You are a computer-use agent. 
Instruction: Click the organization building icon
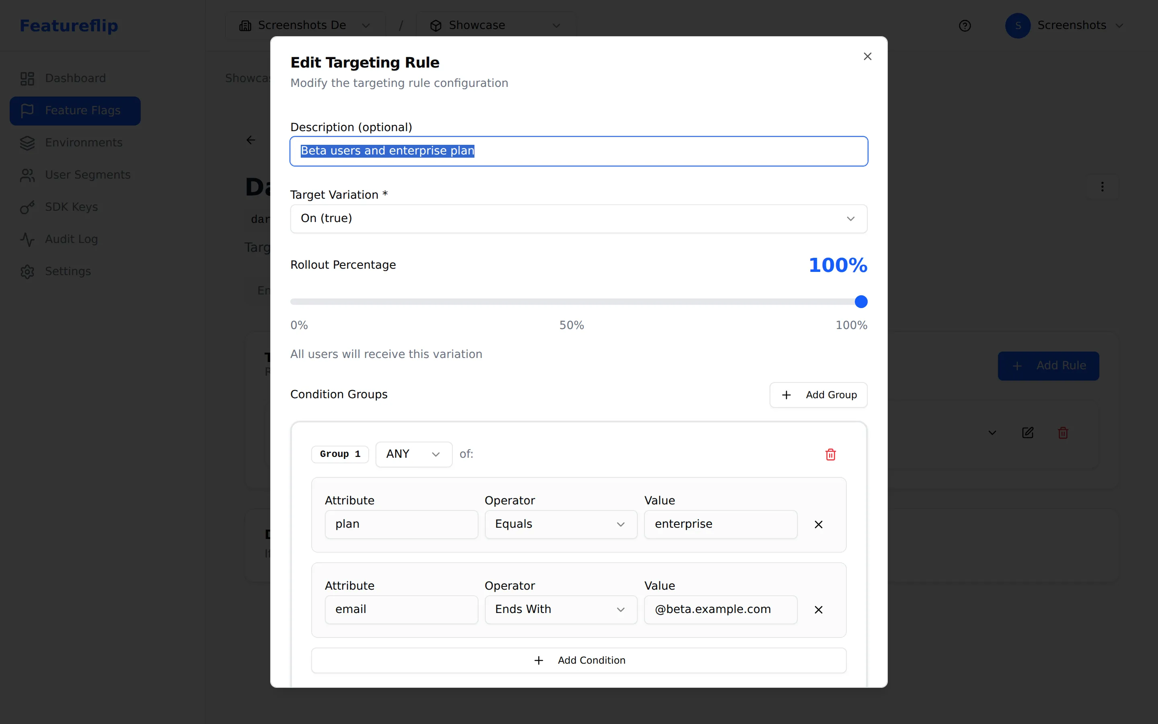(x=245, y=26)
